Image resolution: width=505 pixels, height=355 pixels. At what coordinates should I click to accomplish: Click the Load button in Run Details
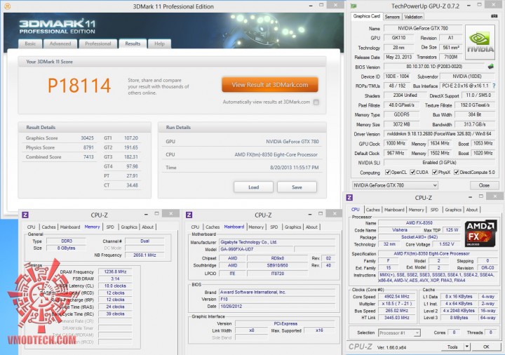coord(253,187)
